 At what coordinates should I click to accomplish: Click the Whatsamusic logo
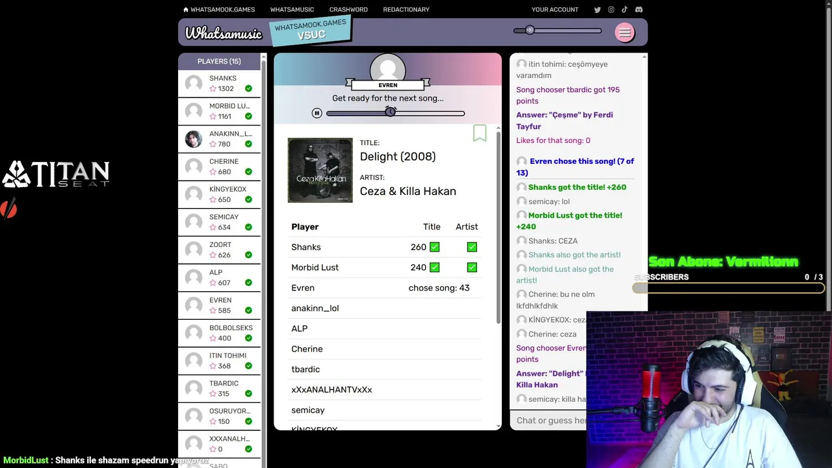point(223,33)
